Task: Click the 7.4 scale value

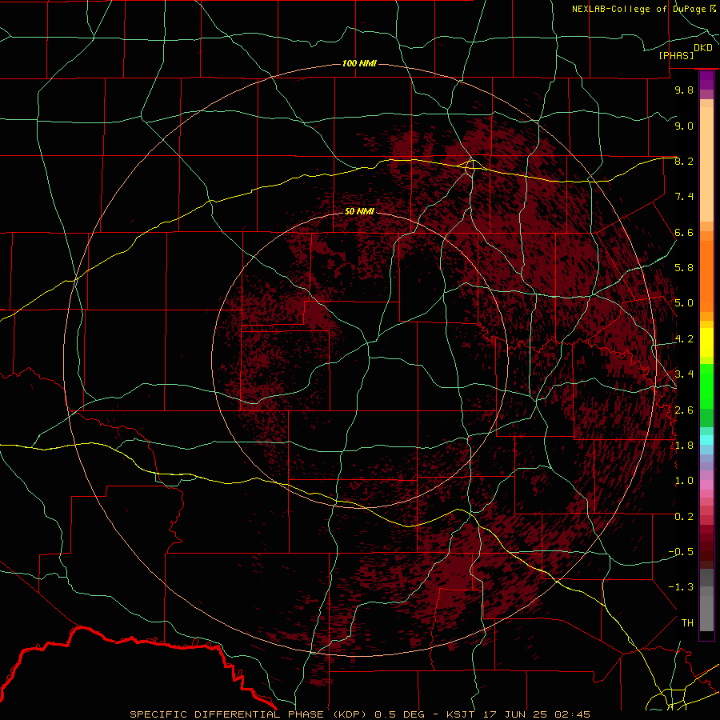Action: 684,197
